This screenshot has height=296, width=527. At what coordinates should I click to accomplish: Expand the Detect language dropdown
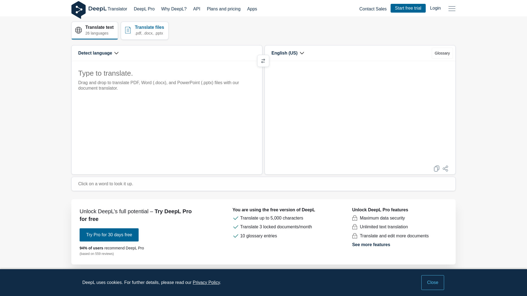pos(98,53)
